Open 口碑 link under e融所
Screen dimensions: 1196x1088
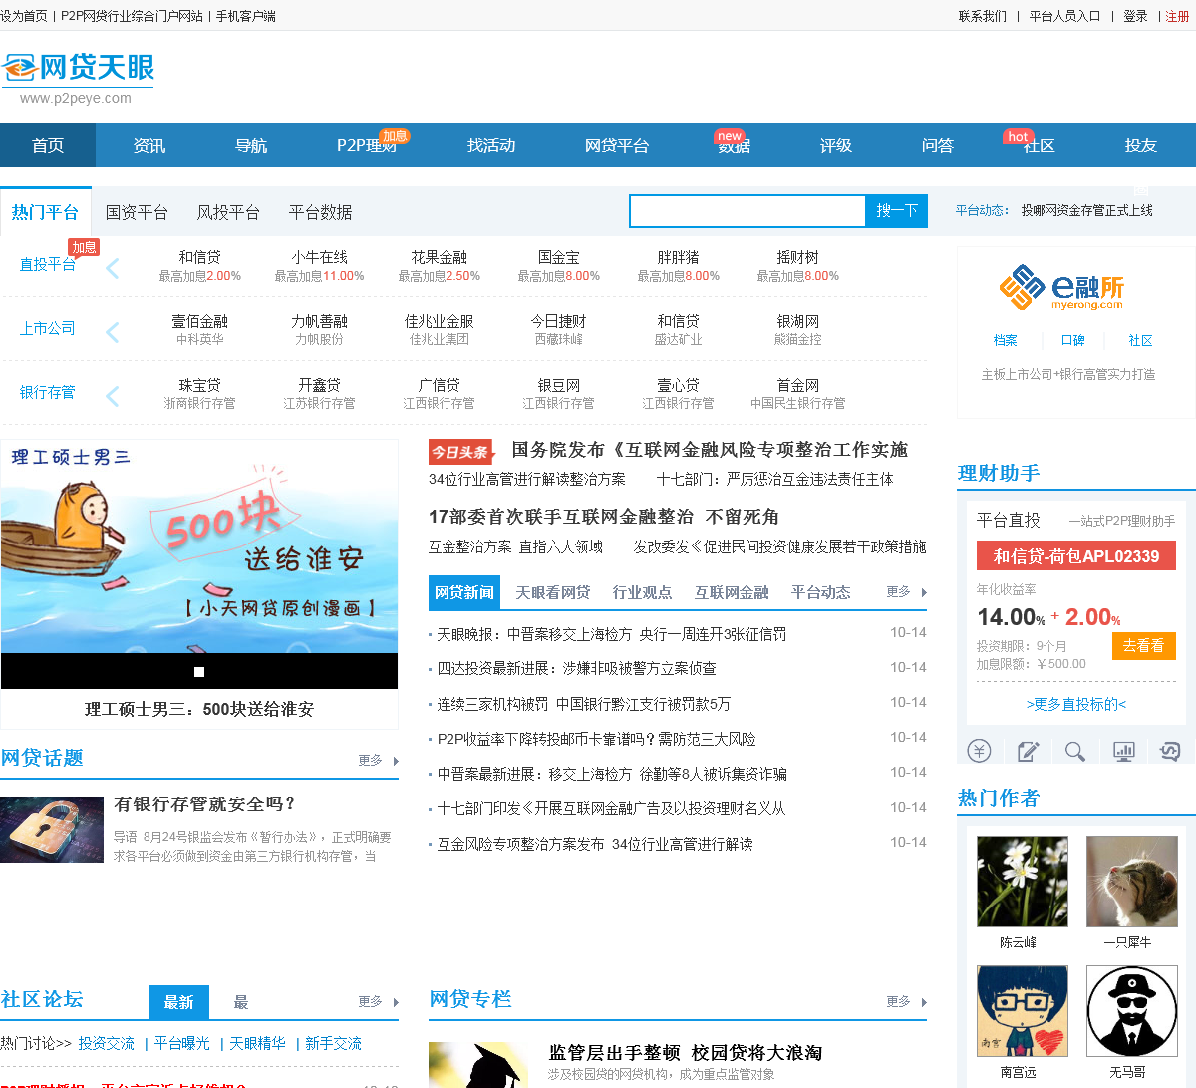pos(1073,340)
